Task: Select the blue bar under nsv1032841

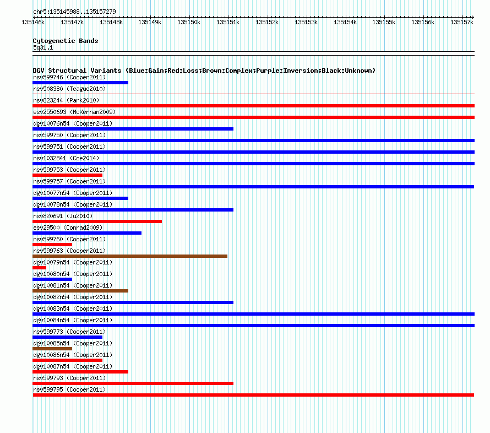Action: [253, 164]
